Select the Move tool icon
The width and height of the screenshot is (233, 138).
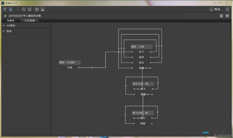(18, 9)
